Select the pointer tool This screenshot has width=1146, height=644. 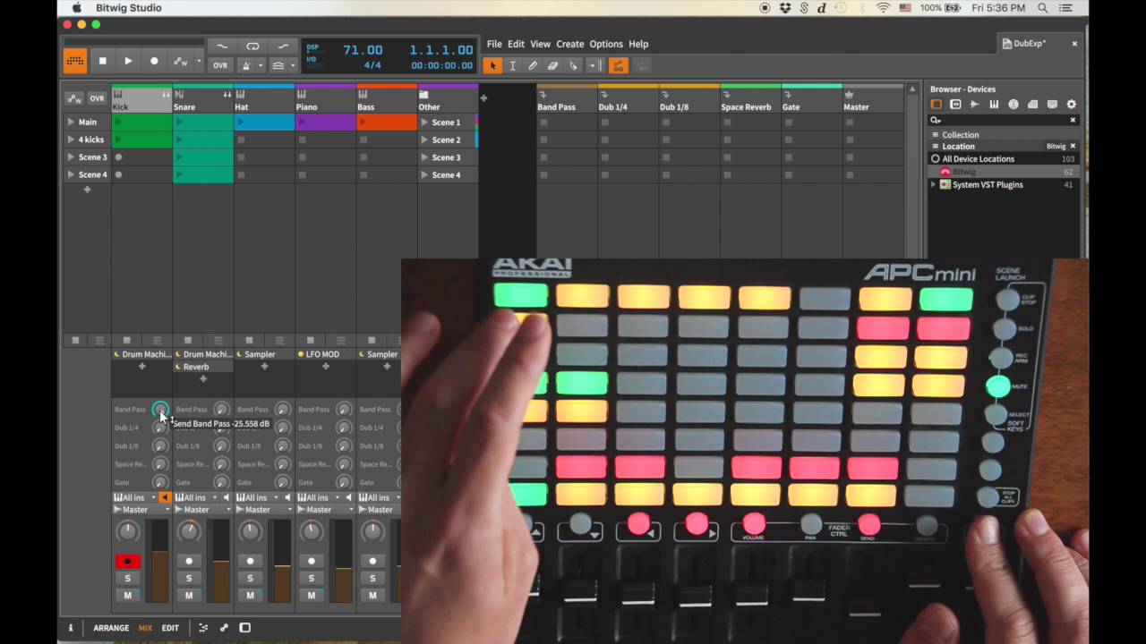(x=492, y=65)
